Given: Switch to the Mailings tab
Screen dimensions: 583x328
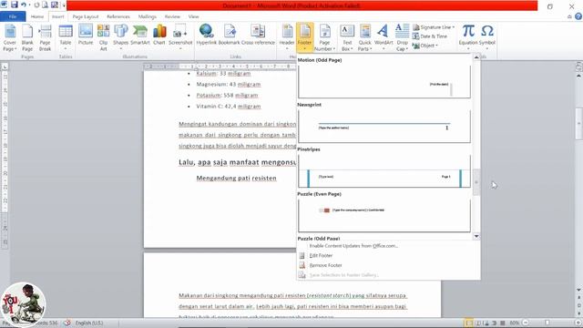Looking at the screenshot, I should coord(148,16).
